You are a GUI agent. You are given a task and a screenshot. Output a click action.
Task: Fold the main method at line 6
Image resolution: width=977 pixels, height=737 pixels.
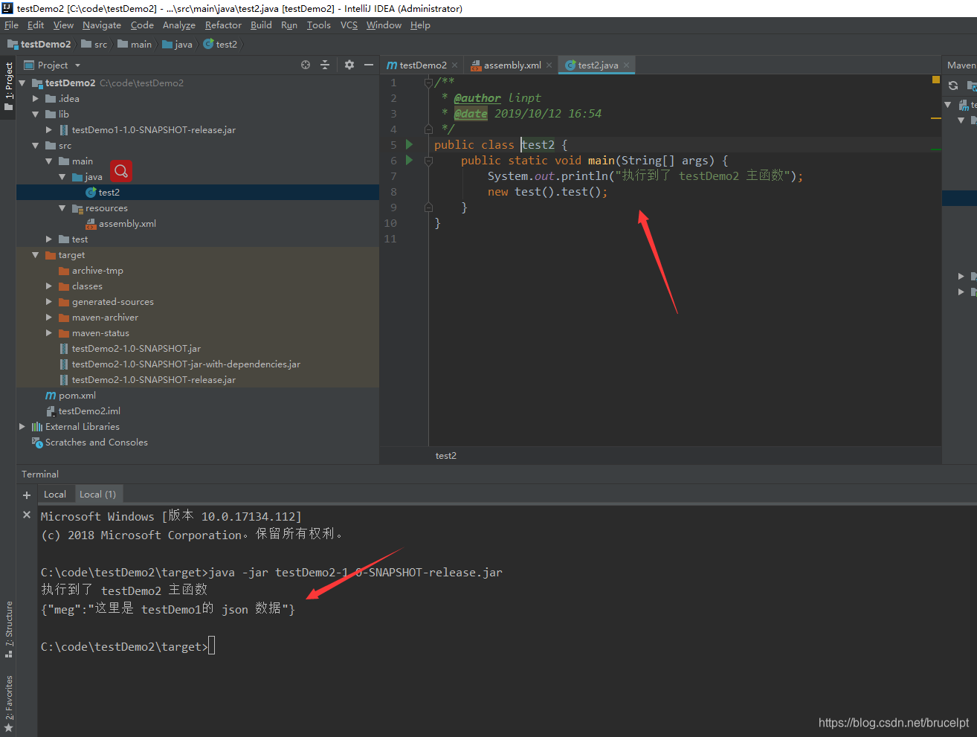[428, 161]
